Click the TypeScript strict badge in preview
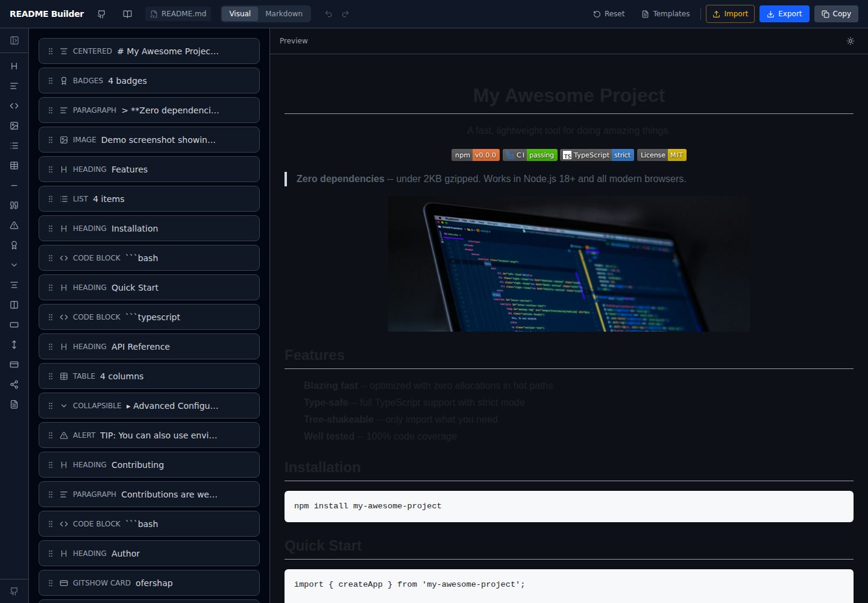 coord(597,155)
